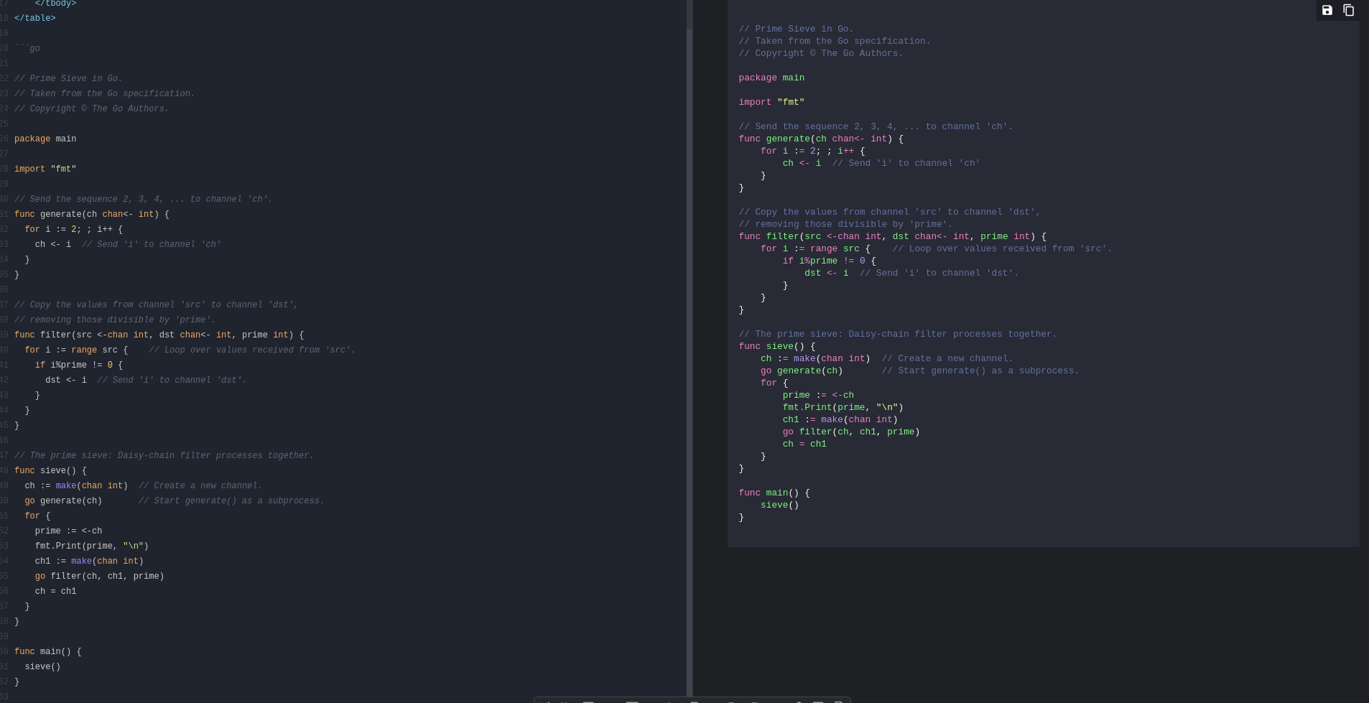
Task: Click 'func main() {' in the editor
Action: [48, 651]
